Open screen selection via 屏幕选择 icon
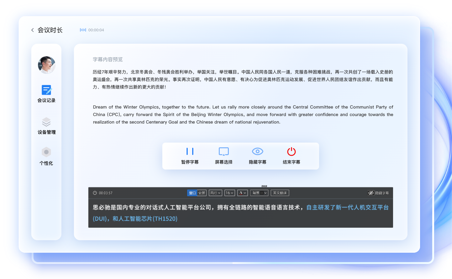 click(224, 151)
